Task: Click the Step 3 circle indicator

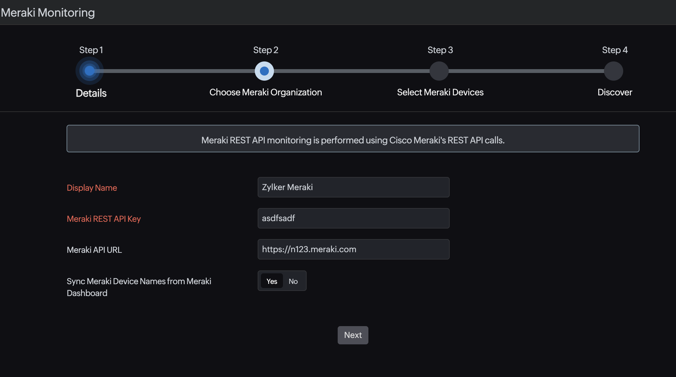Action: [439, 71]
